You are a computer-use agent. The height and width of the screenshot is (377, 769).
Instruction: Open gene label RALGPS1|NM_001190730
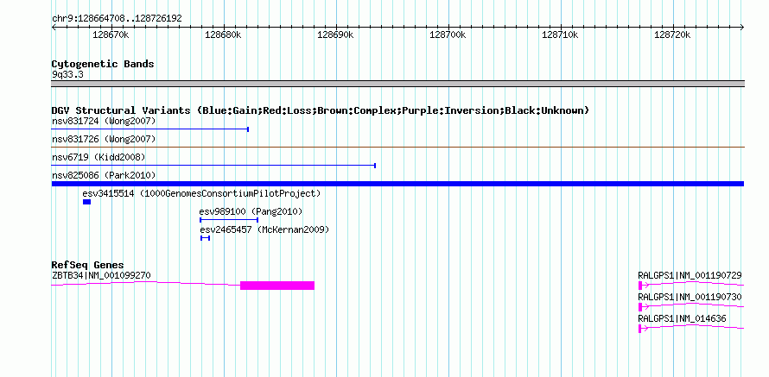click(690, 297)
